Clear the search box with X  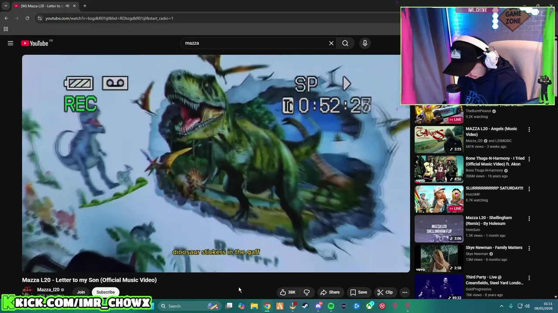pyautogui.click(x=331, y=43)
